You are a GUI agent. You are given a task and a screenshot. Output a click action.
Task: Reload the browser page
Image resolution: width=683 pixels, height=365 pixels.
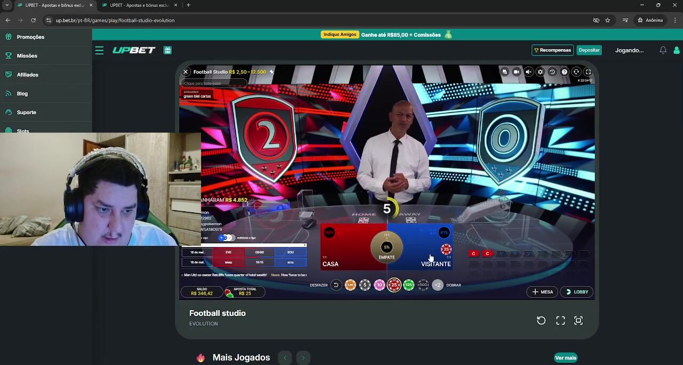click(x=33, y=20)
